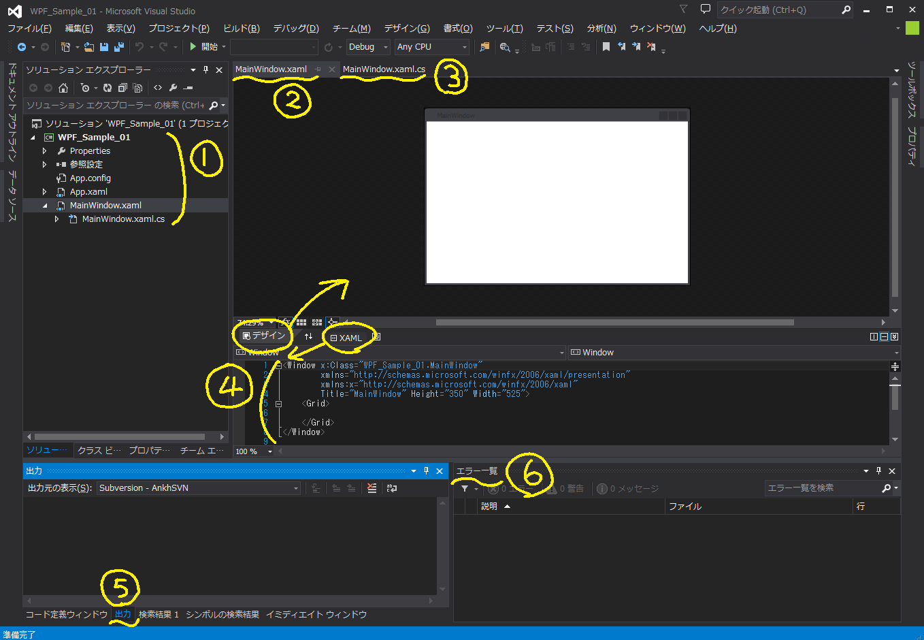Swap panes with the up-down arrows icon

pos(309,336)
